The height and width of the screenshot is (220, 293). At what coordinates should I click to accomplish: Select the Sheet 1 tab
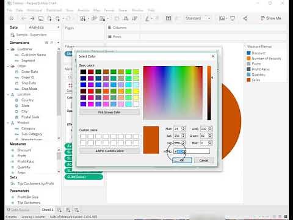click(x=48, y=210)
